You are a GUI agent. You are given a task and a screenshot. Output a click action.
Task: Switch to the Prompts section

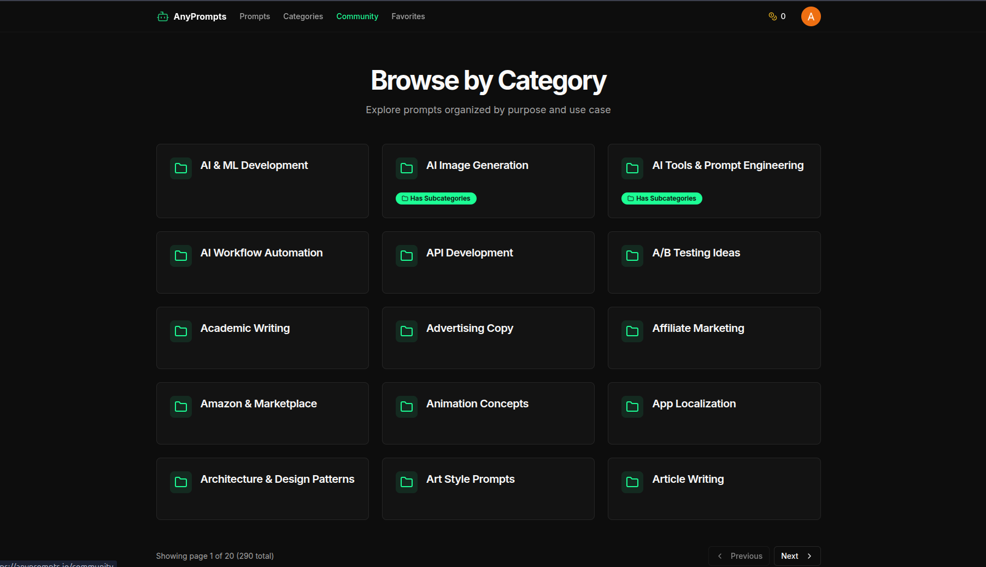[x=254, y=16]
